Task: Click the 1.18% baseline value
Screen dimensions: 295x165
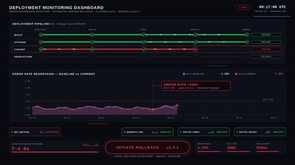Action: [225, 74]
